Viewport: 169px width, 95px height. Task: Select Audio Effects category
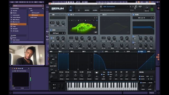point(16,17)
